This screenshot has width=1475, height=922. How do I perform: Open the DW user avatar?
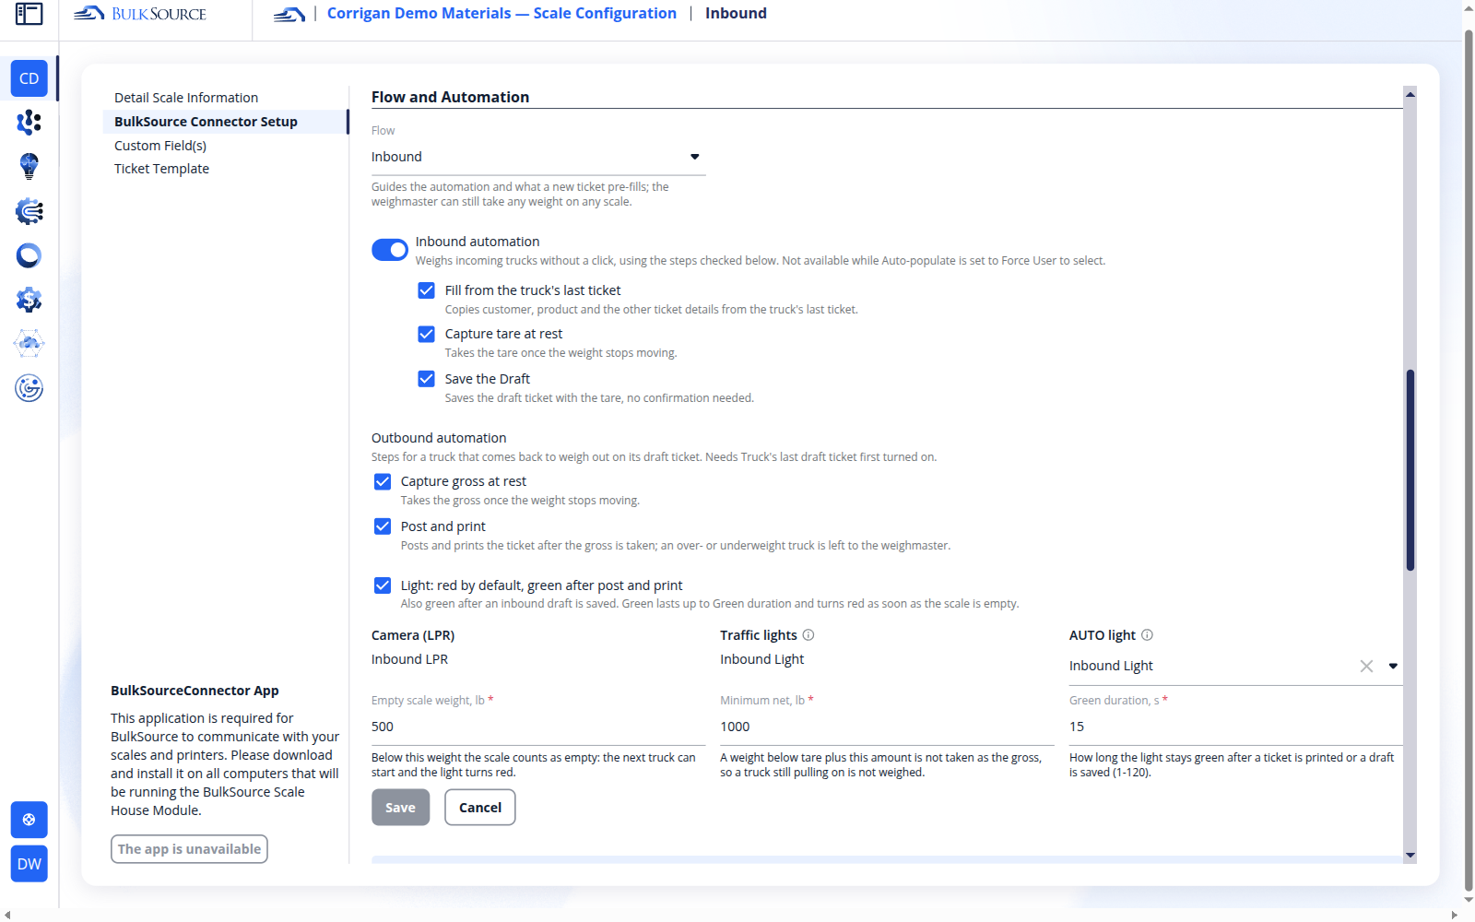tap(29, 864)
